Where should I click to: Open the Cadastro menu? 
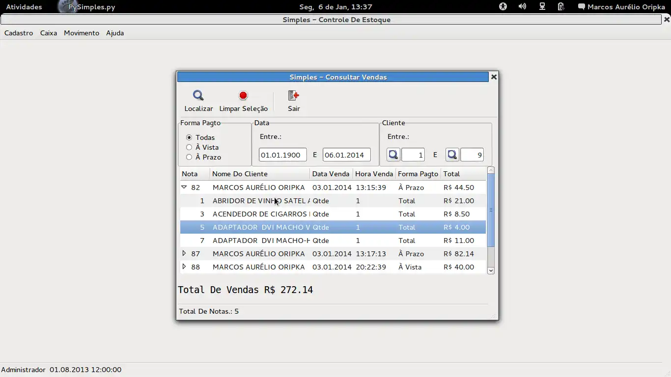19,33
